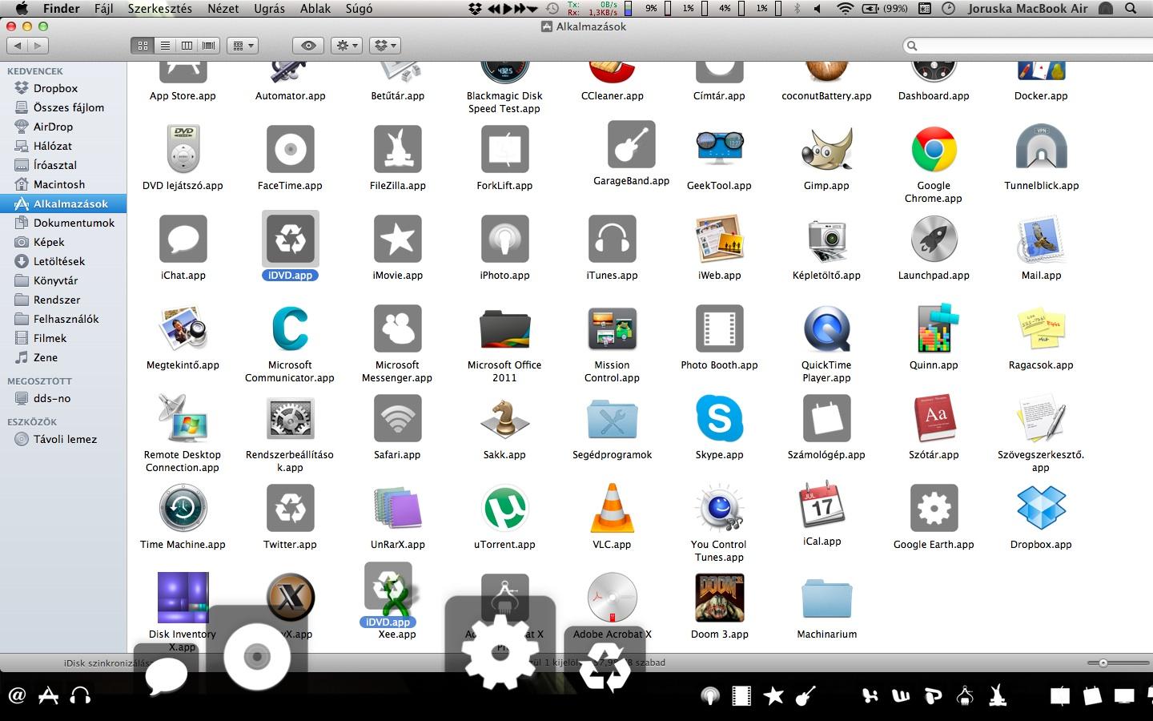Viewport: 1153px width, 721px height.
Task: Open the action gear dropdown
Action: (x=348, y=46)
